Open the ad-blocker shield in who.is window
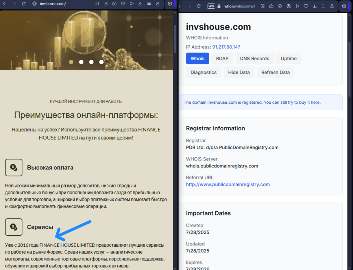The image size is (353, 270). click(x=280, y=6)
